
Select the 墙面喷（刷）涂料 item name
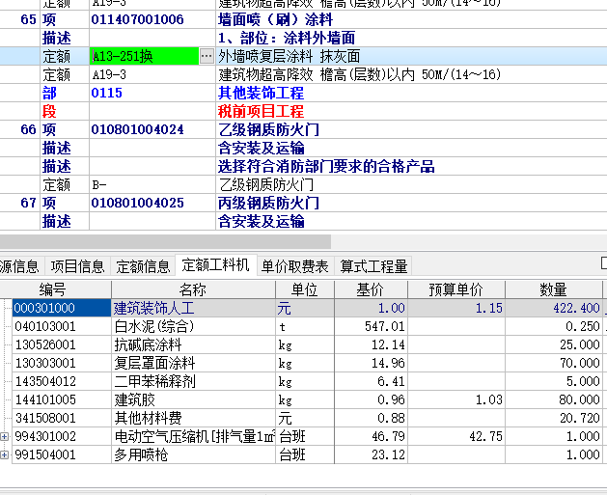[275, 19]
